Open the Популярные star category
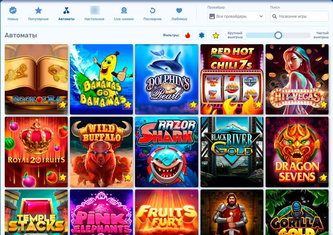Screen dimensions: 333x235 (38, 14)
